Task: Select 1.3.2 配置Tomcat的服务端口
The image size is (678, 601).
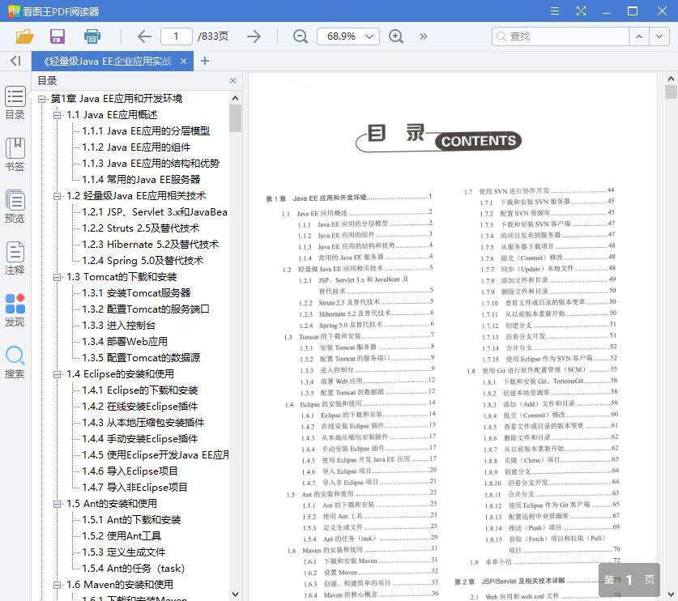Action: coord(146,309)
